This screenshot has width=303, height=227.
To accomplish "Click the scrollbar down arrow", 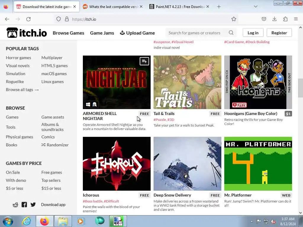I will [301, 213].
